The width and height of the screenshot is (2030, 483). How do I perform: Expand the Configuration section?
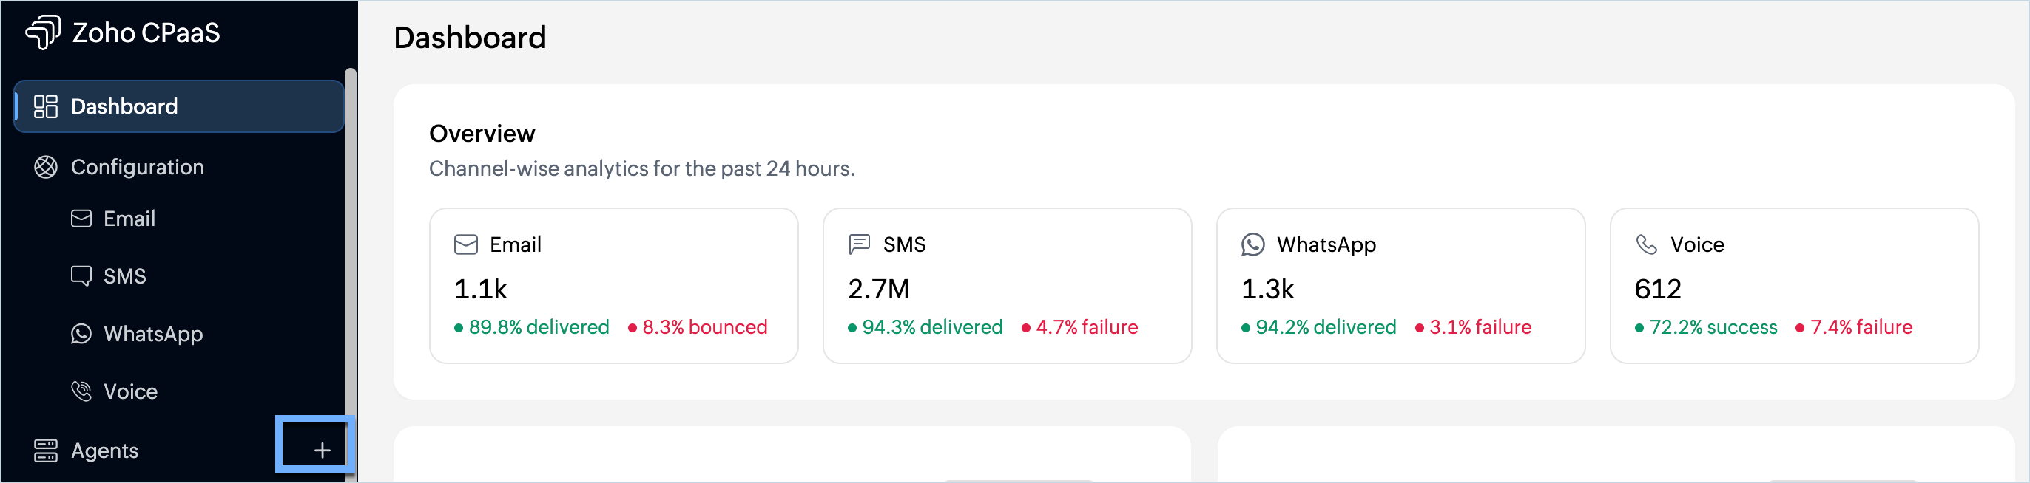(179, 167)
